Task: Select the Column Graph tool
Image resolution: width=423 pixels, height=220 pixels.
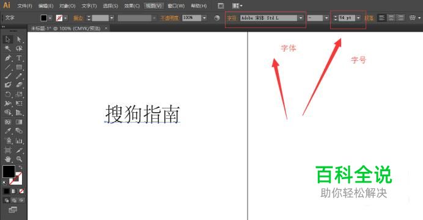Action: pos(19,141)
